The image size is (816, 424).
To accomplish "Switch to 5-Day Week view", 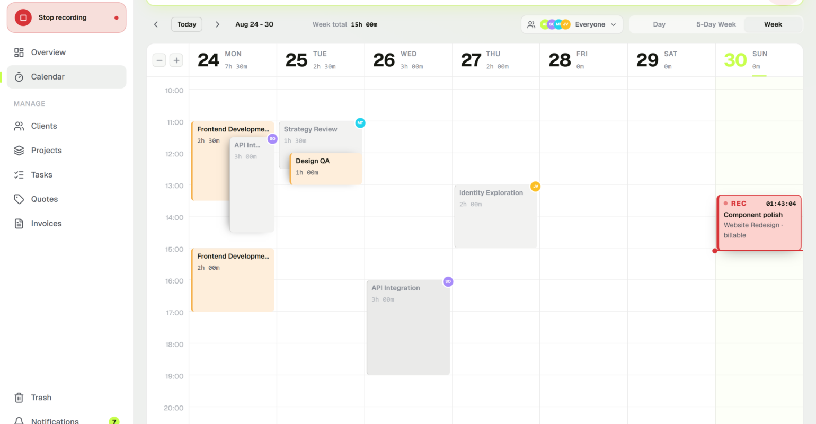I will click(716, 24).
